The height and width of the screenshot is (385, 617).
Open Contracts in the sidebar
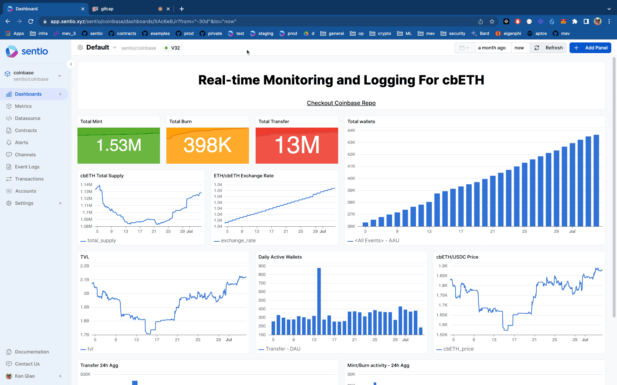click(x=26, y=130)
